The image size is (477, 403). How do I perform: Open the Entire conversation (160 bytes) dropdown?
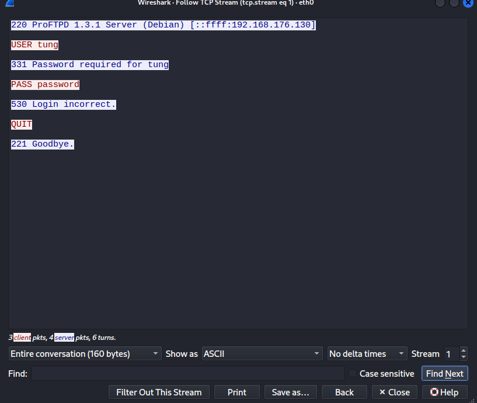(85, 354)
